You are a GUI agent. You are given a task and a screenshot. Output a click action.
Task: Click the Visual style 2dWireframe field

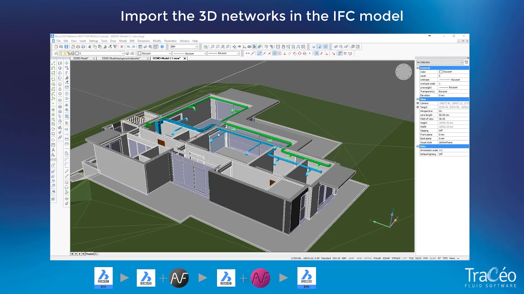453,143
